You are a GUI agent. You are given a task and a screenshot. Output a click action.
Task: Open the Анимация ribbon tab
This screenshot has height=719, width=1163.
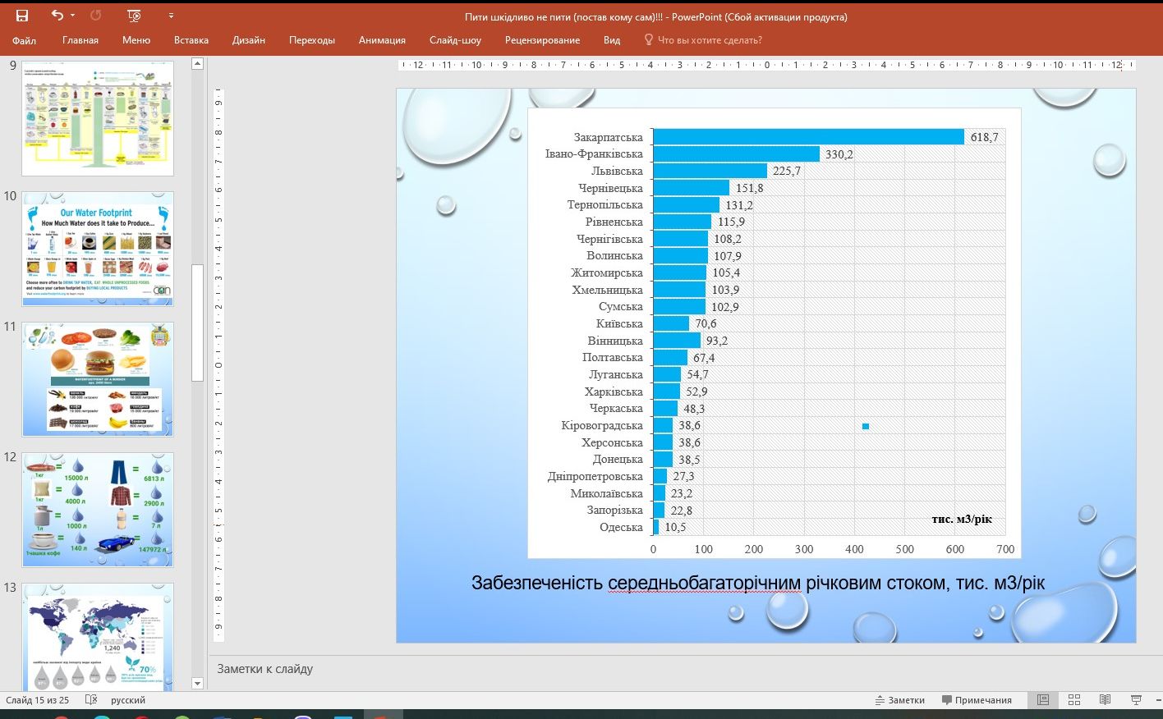(x=382, y=40)
